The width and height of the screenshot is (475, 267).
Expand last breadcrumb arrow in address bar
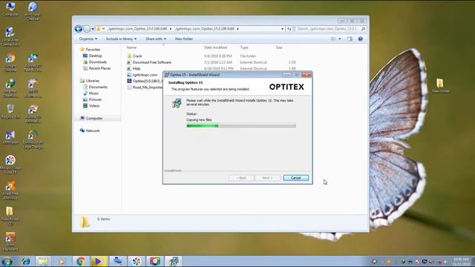pyautogui.click(x=237, y=29)
